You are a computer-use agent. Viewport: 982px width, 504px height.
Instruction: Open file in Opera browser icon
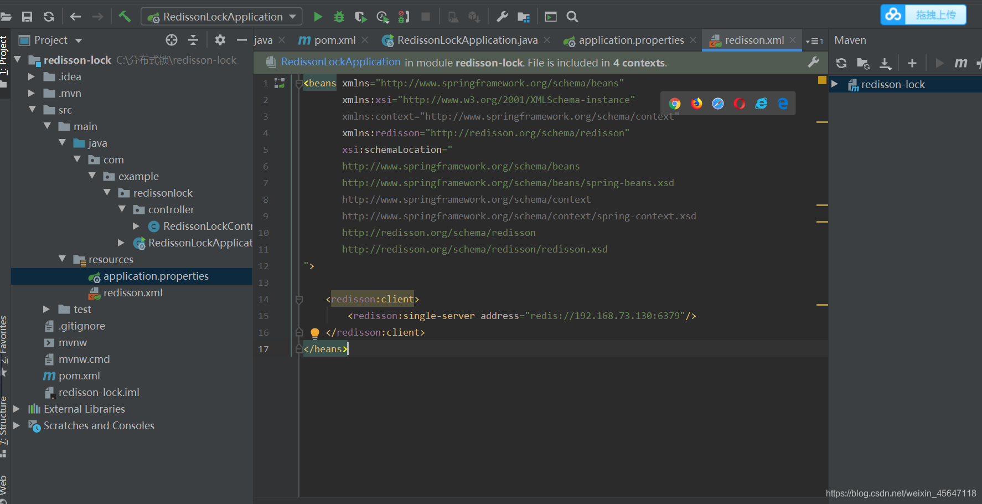(740, 104)
